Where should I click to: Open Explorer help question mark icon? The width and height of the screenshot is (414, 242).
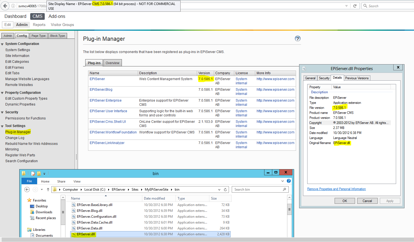pyautogui.click(x=289, y=181)
